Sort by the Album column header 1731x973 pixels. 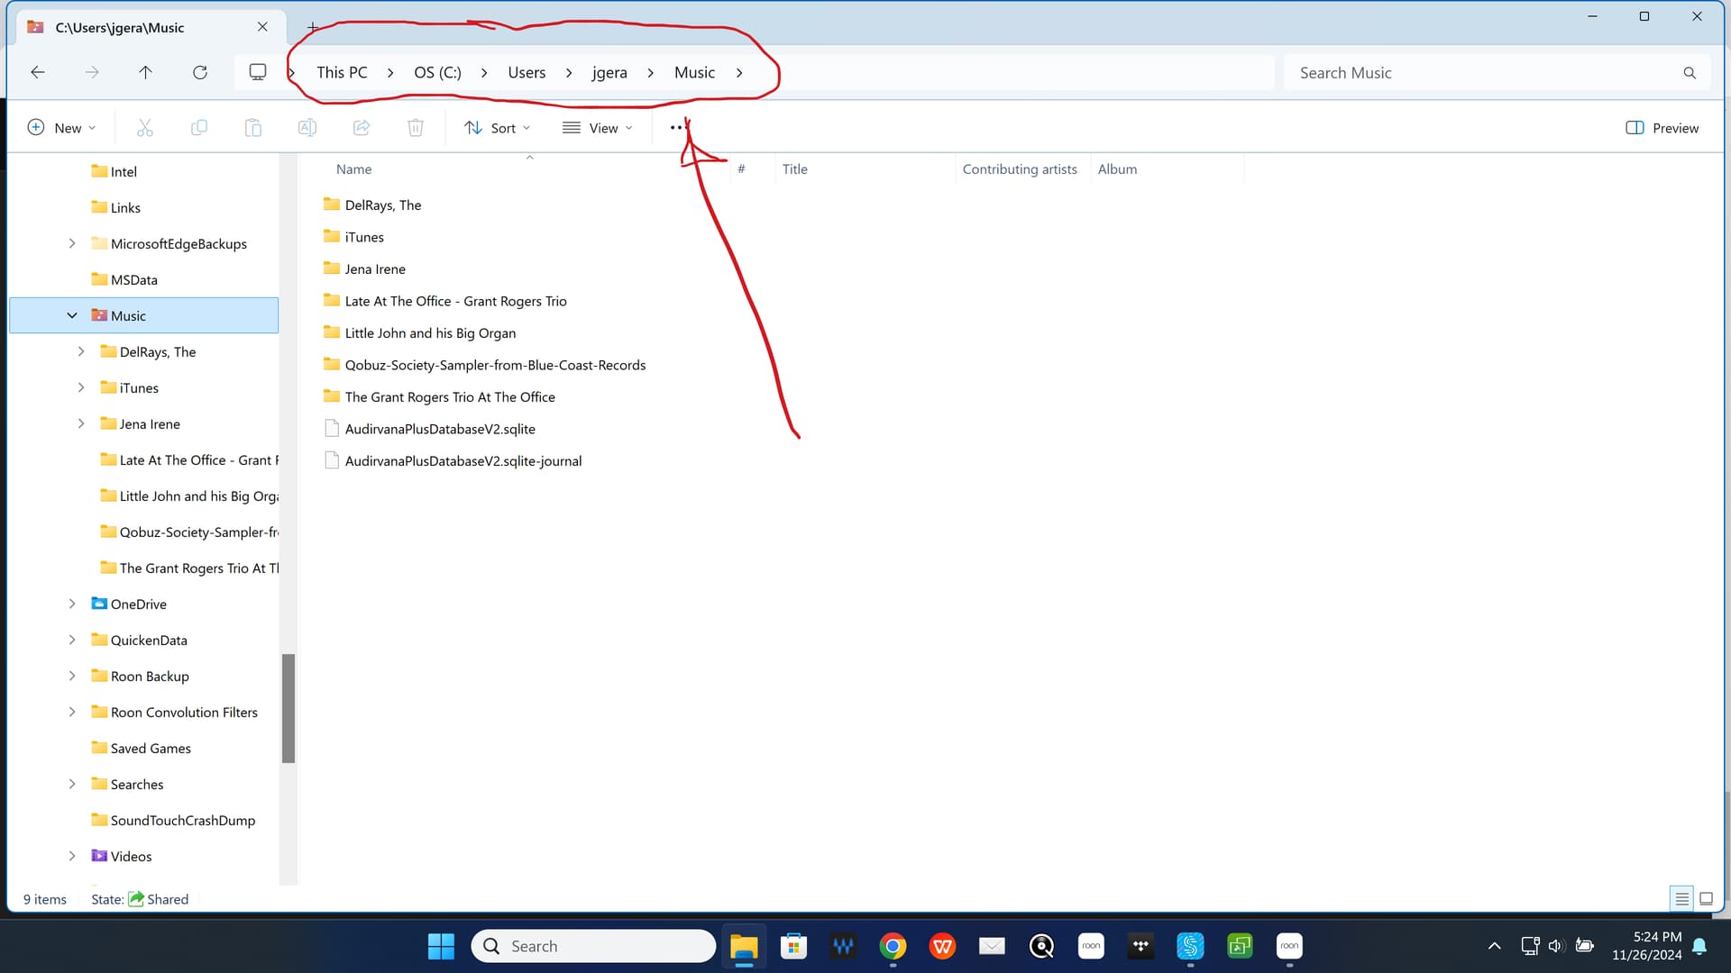tap(1117, 169)
